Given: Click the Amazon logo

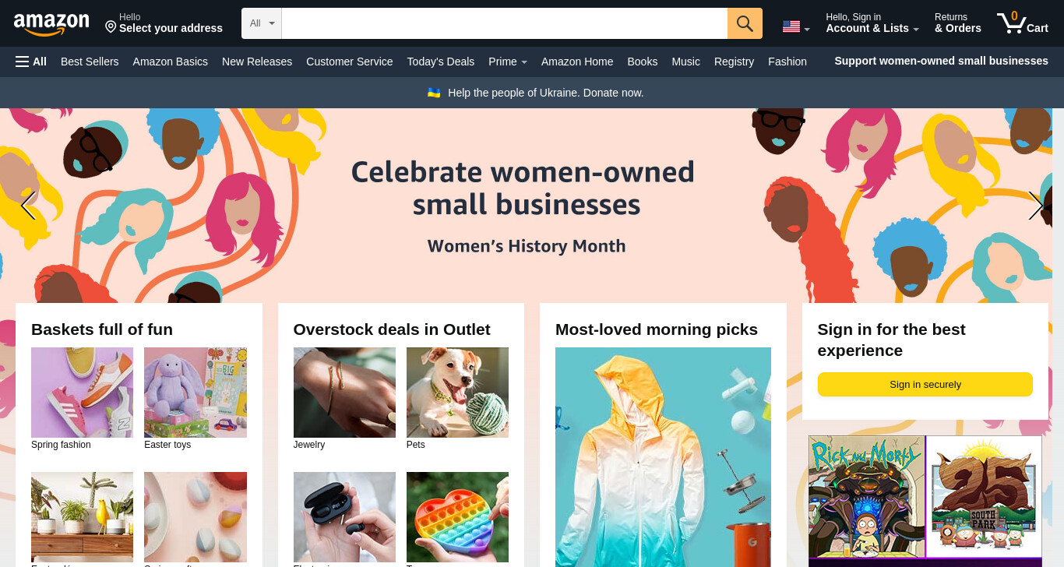Looking at the screenshot, I should click(51, 24).
